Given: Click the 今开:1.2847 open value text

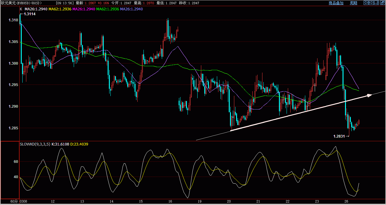Looking at the screenshot, I should pyautogui.click(x=121, y=3).
